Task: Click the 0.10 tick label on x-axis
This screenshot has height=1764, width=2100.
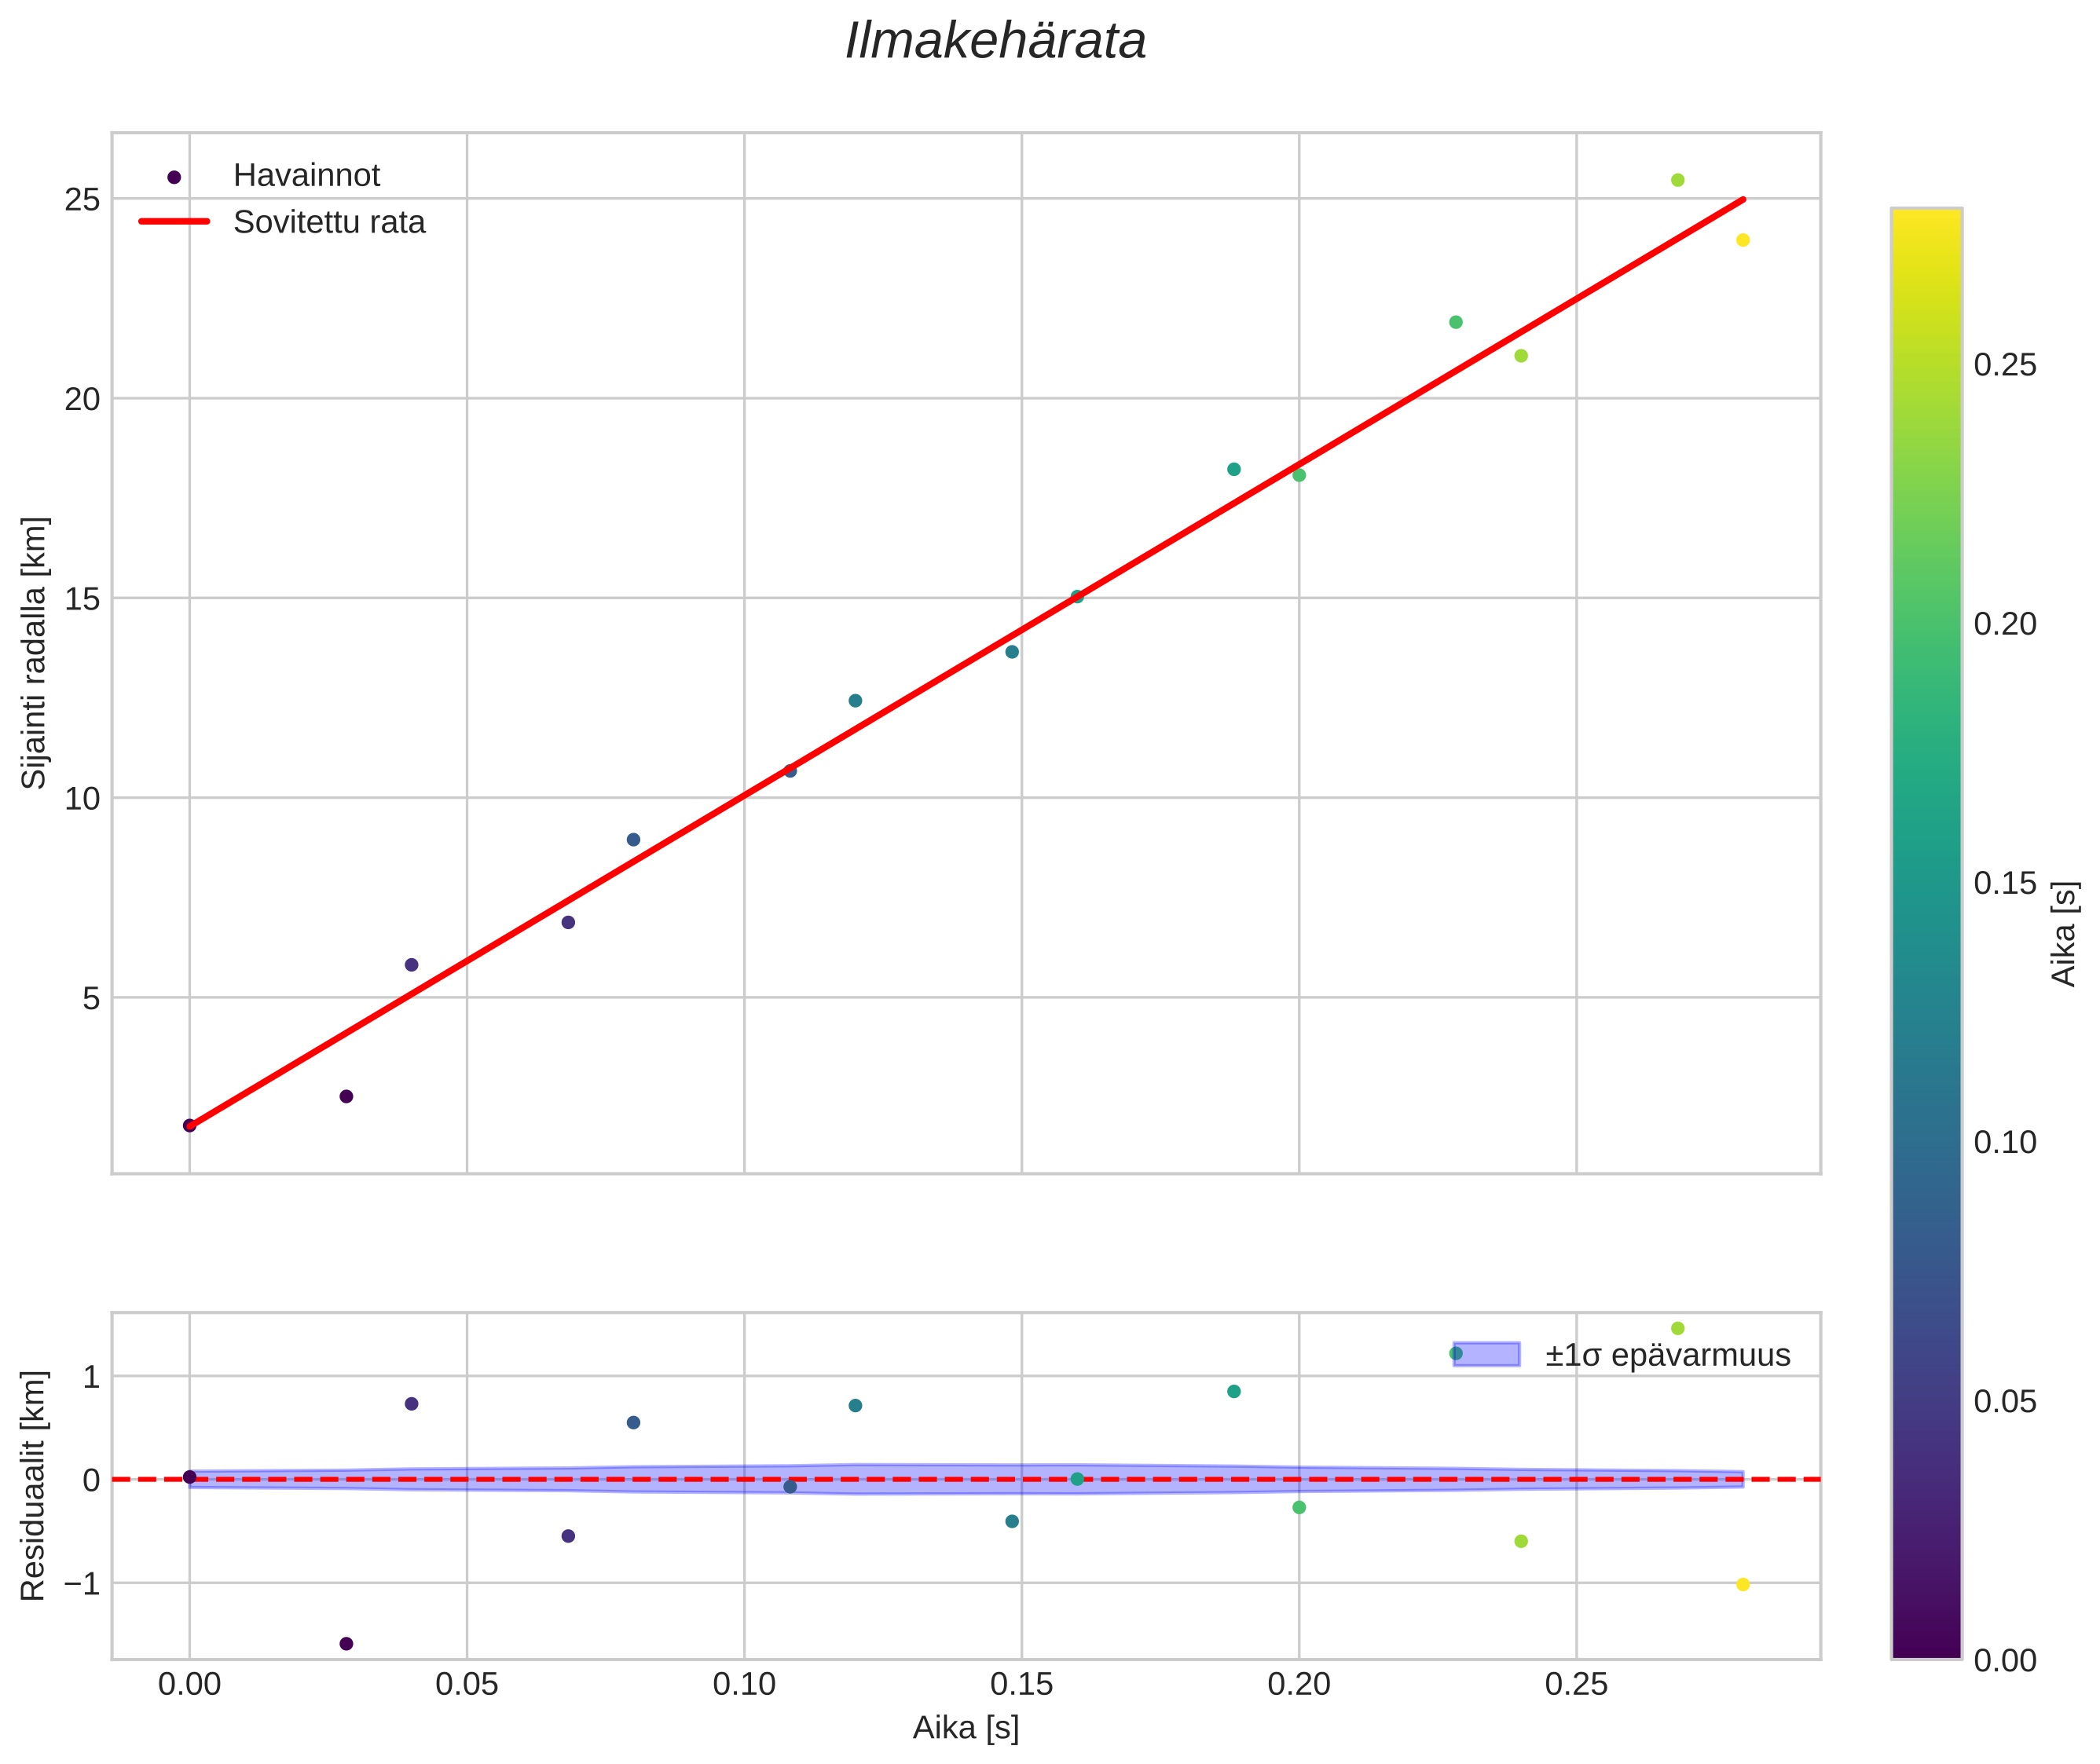Action: click(x=743, y=1685)
